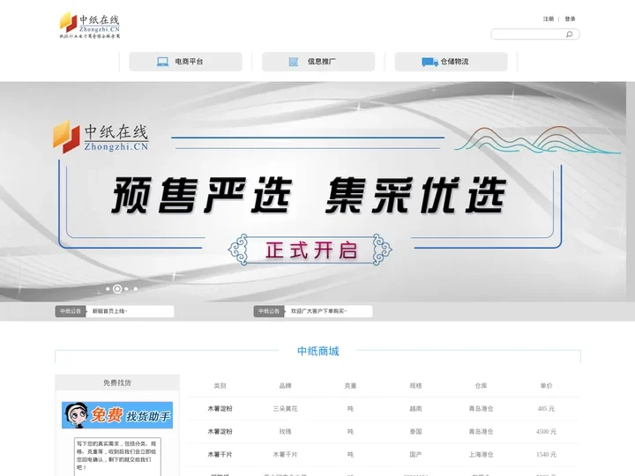Open the 电商平台 navigation item
This screenshot has height=476, width=635.
pos(185,62)
